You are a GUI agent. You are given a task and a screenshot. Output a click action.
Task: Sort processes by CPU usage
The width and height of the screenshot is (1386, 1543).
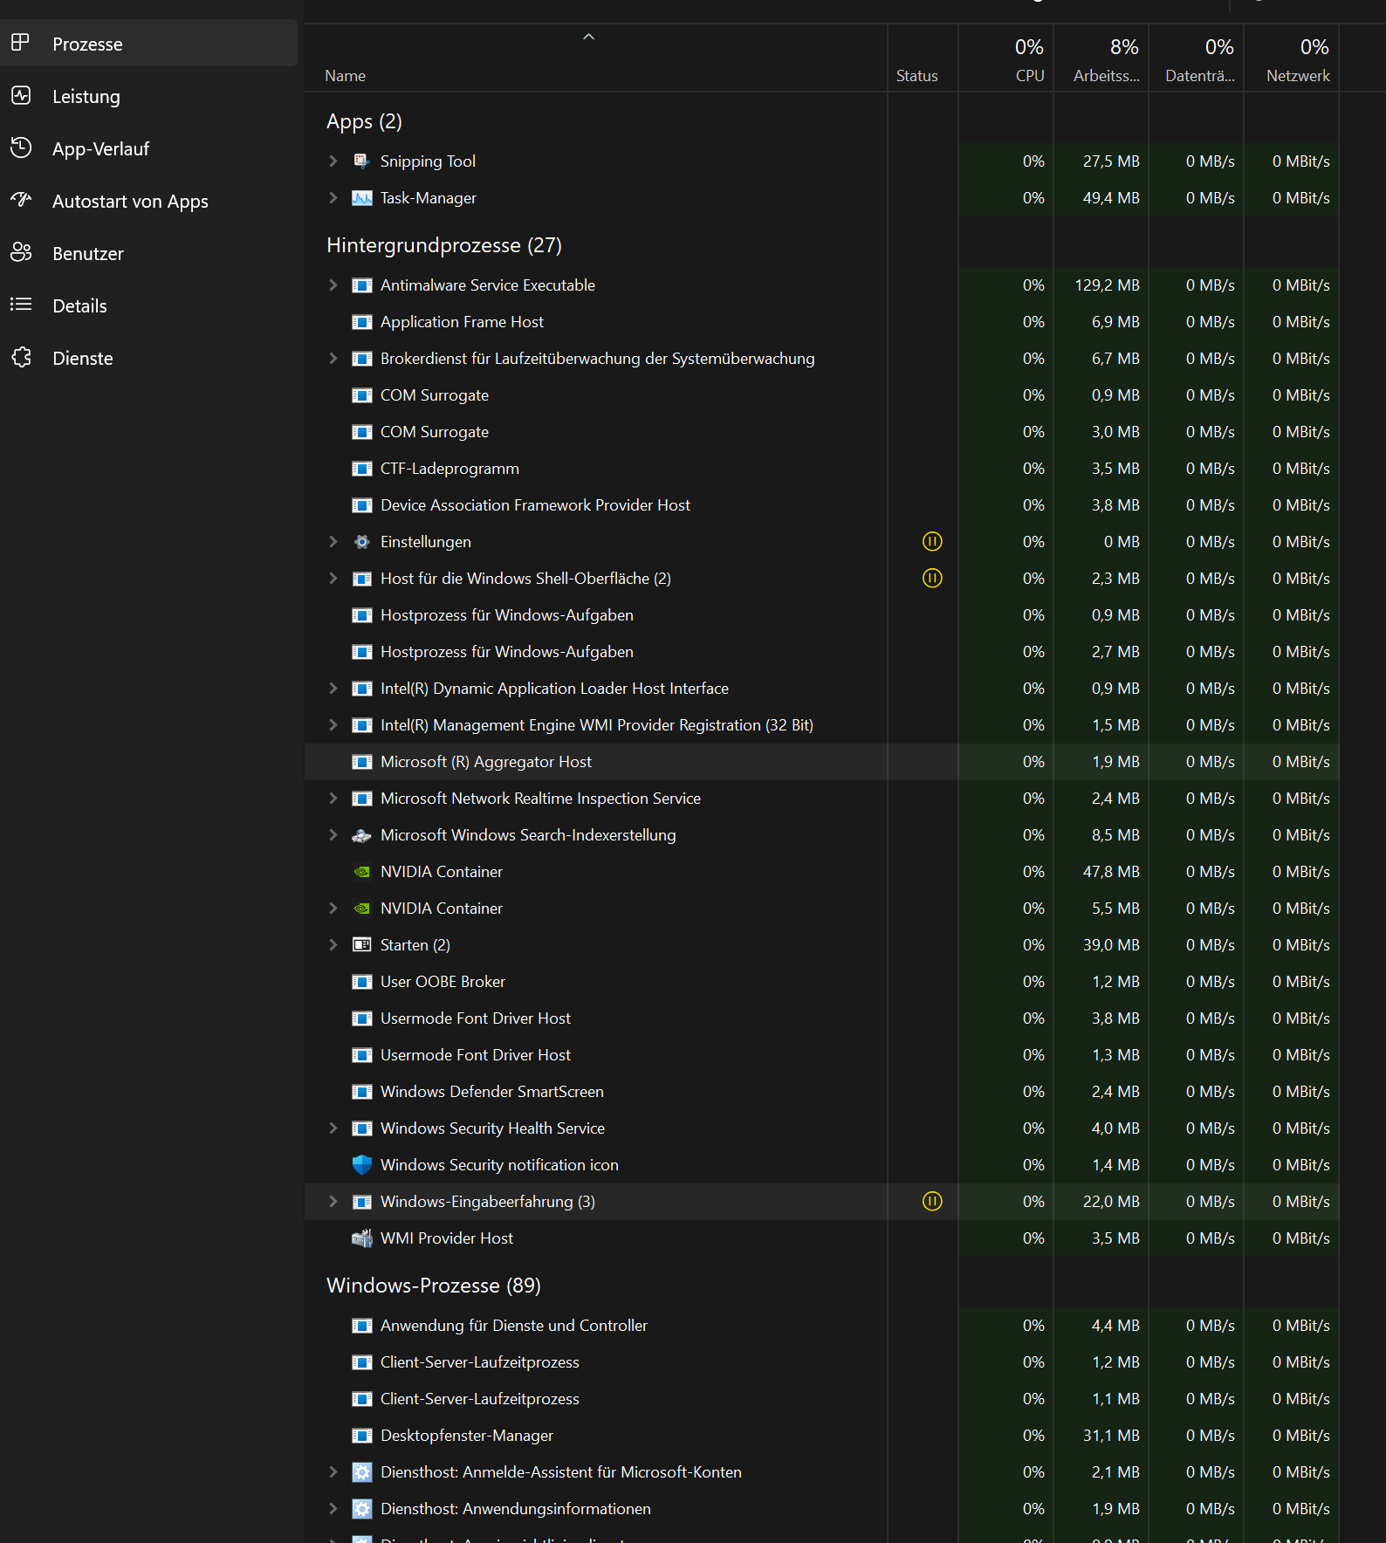(x=1006, y=58)
